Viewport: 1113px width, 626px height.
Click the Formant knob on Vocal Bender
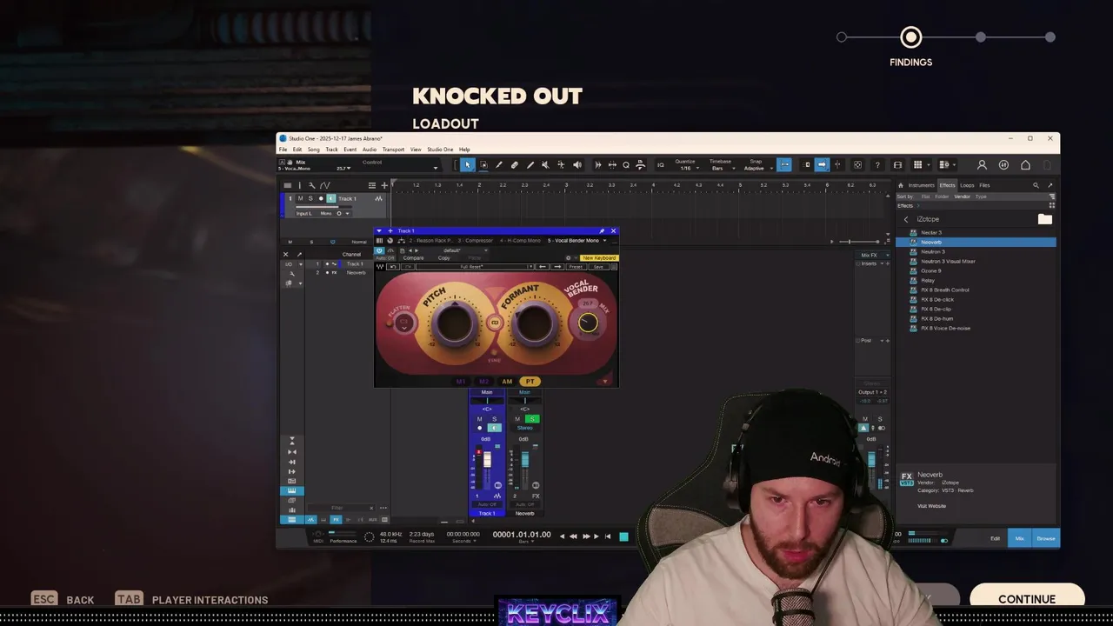click(533, 323)
